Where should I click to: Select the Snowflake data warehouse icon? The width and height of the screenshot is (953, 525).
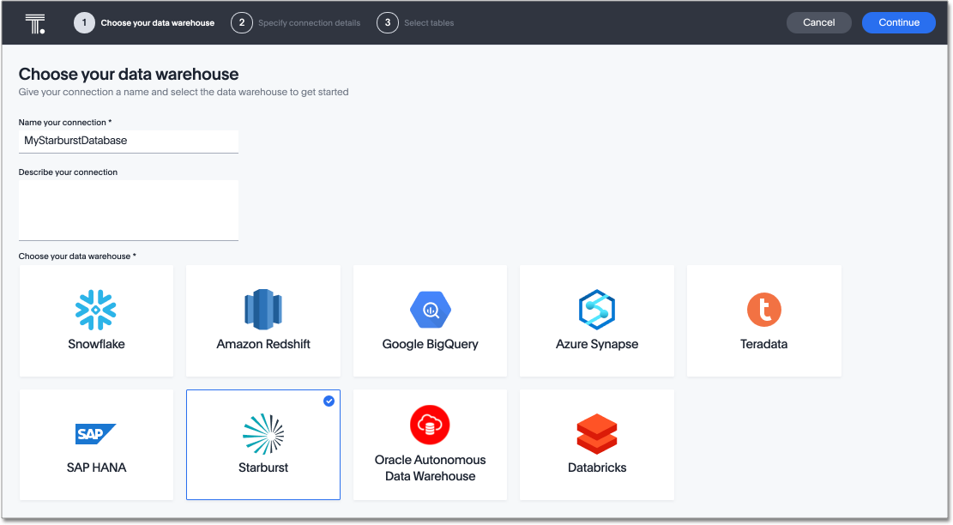point(96,311)
